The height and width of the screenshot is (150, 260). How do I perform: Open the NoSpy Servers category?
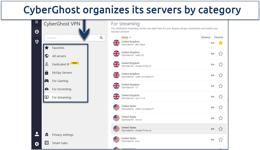tap(62, 73)
